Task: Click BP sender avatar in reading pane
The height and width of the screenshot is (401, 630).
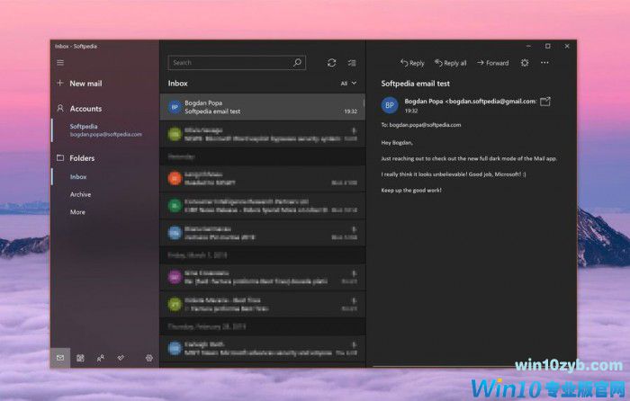Action: [x=390, y=105]
